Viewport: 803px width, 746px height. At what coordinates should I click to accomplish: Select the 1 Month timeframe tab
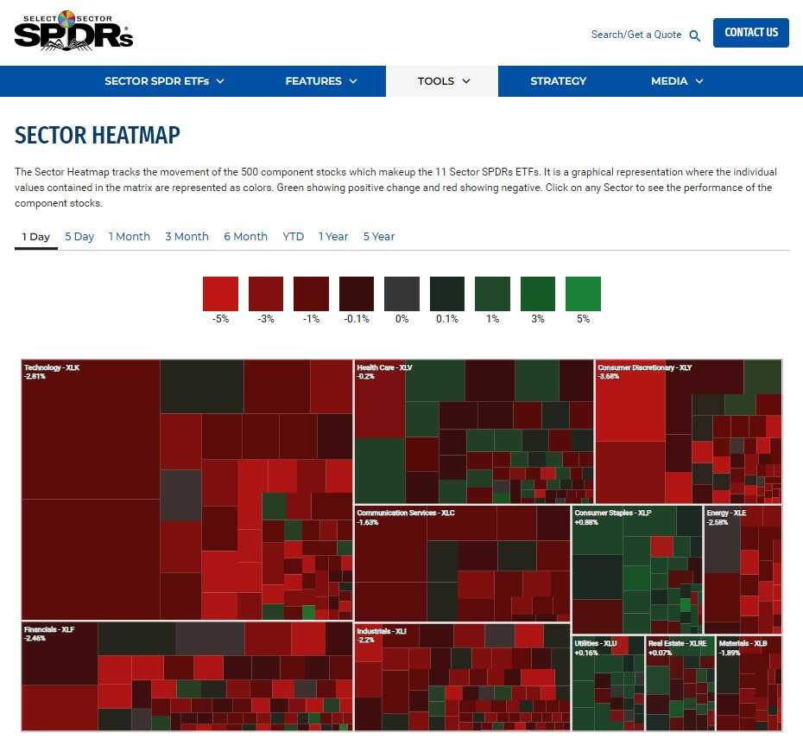pyautogui.click(x=130, y=237)
